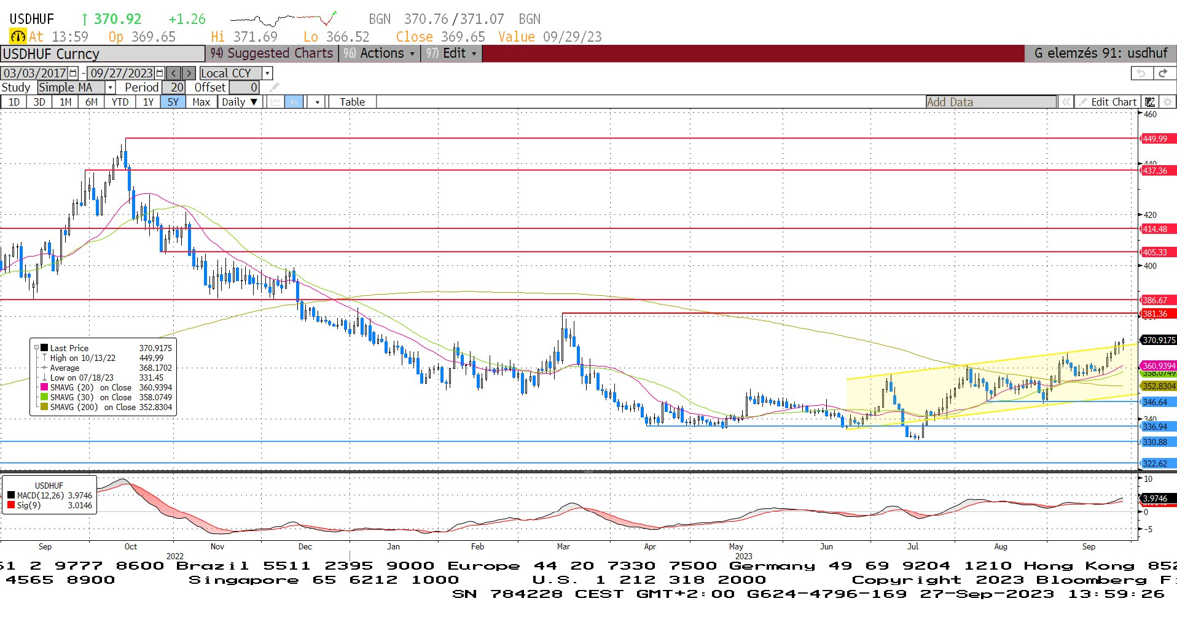Expand the Actions menu

379,53
